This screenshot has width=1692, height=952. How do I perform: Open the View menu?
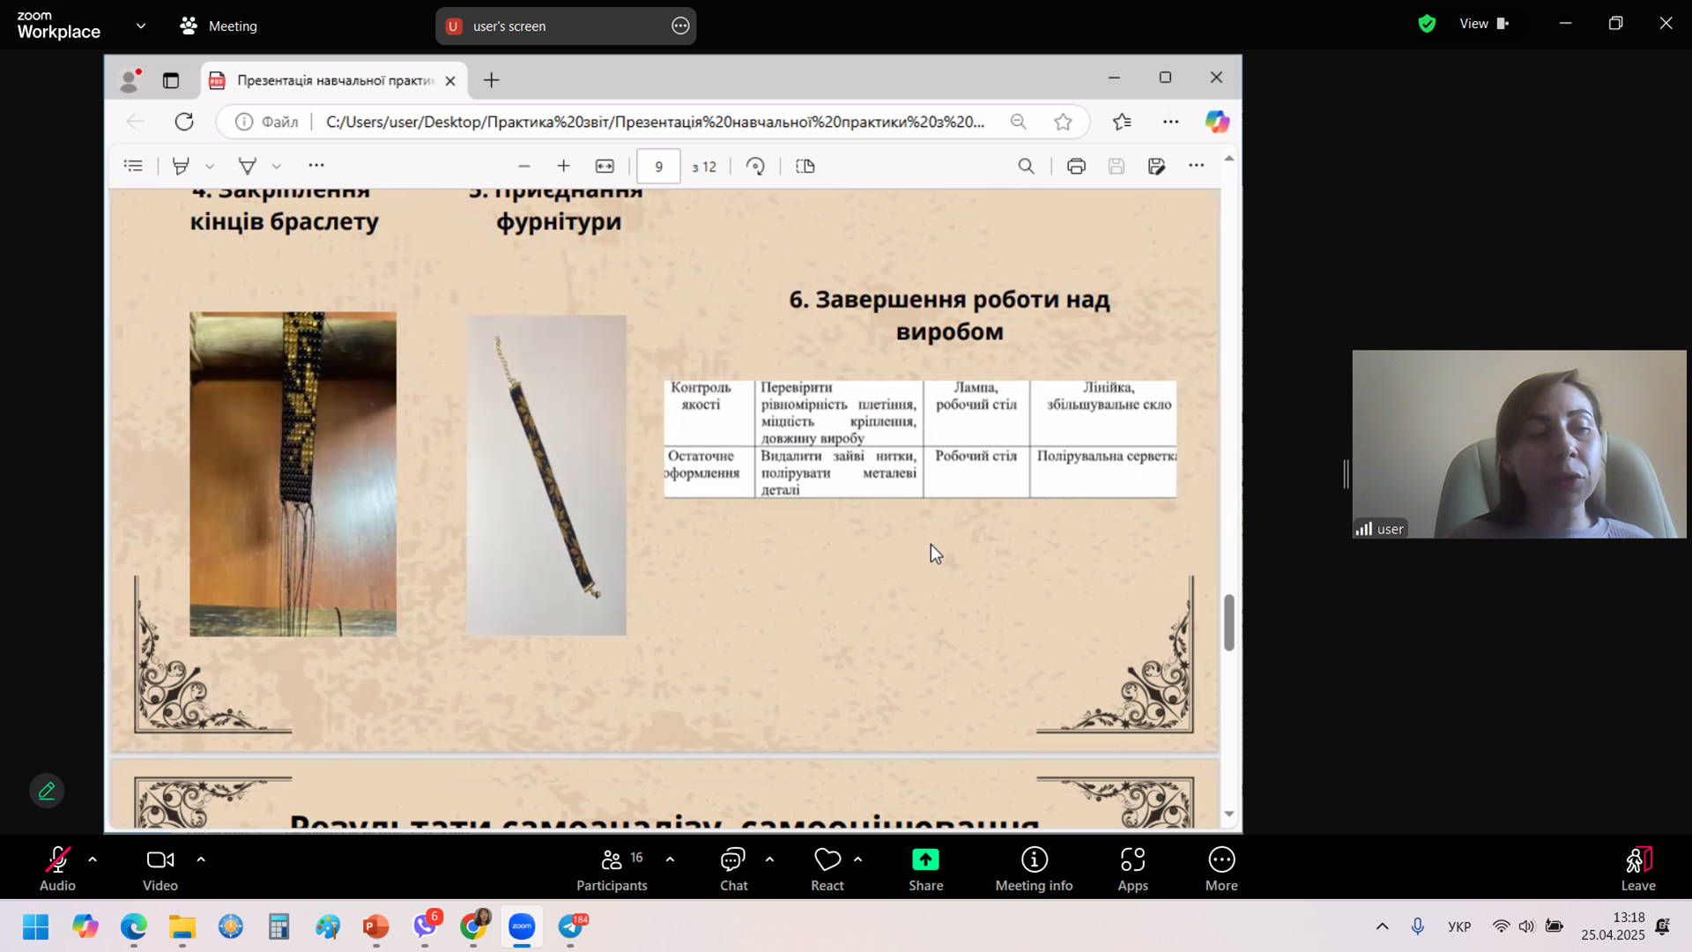1483,24
